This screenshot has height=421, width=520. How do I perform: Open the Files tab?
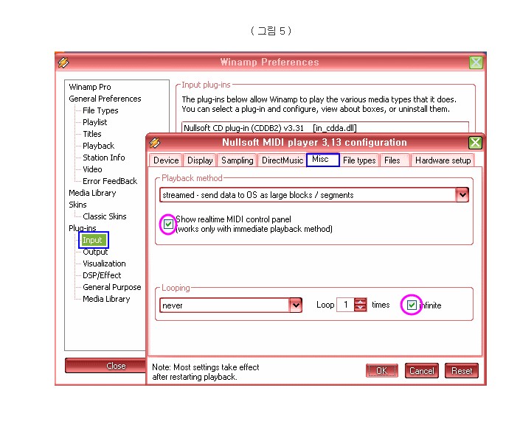click(395, 160)
